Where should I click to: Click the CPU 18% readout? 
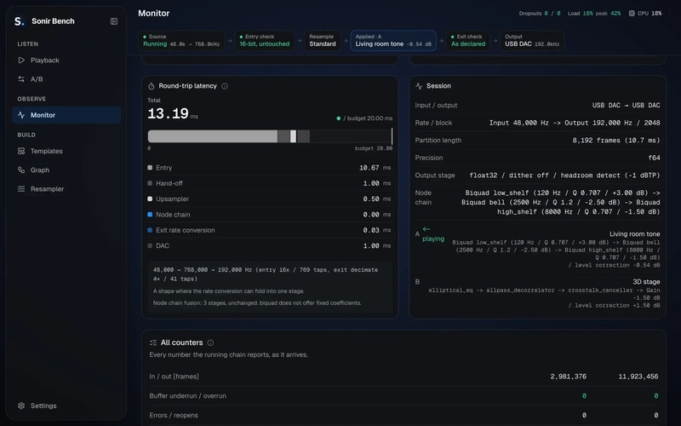point(645,14)
